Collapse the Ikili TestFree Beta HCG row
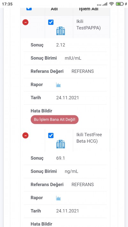Image resolution: width=128 pixels, height=227 pixels. click(25, 135)
